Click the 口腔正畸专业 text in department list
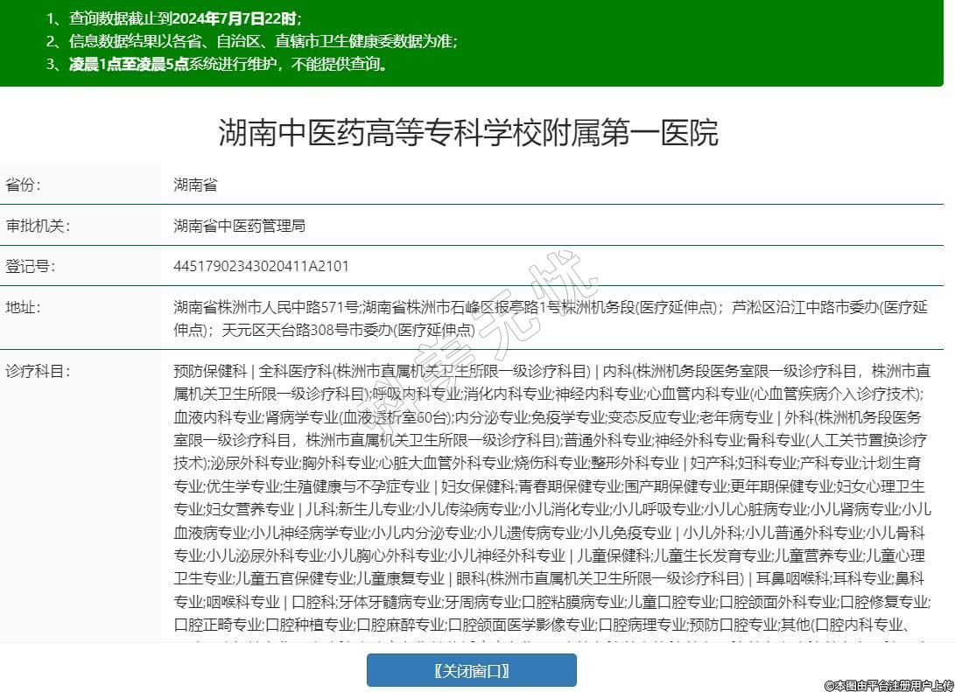The image size is (955, 692). pyautogui.click(x=218, y=625)
